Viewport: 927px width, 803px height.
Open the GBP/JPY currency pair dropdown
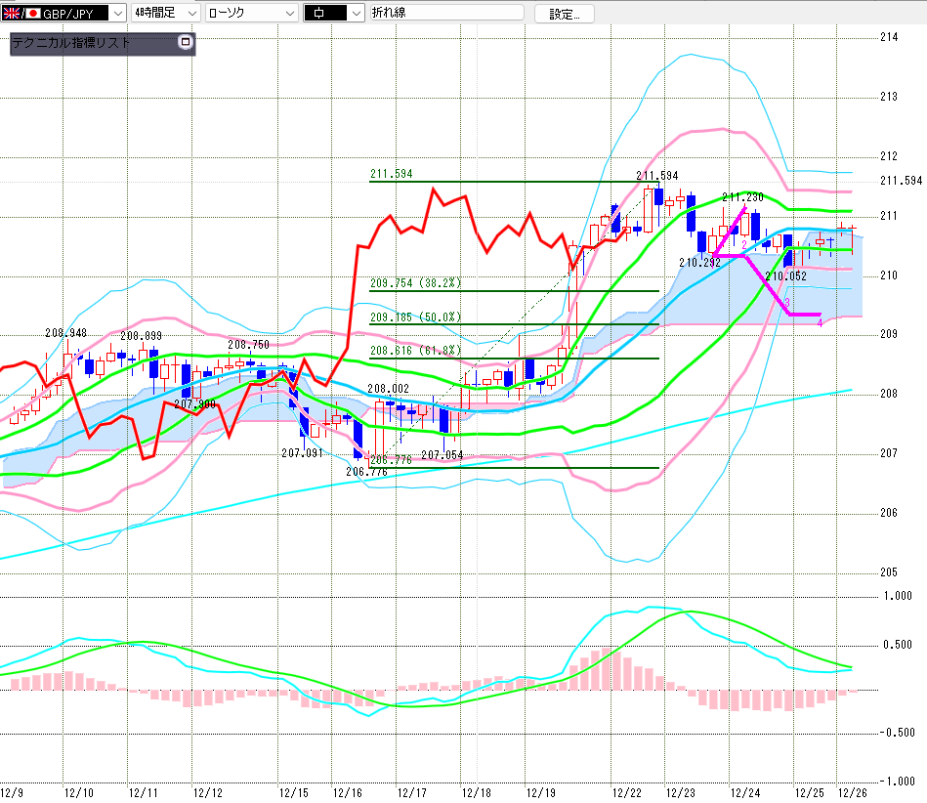pos(117,14)
